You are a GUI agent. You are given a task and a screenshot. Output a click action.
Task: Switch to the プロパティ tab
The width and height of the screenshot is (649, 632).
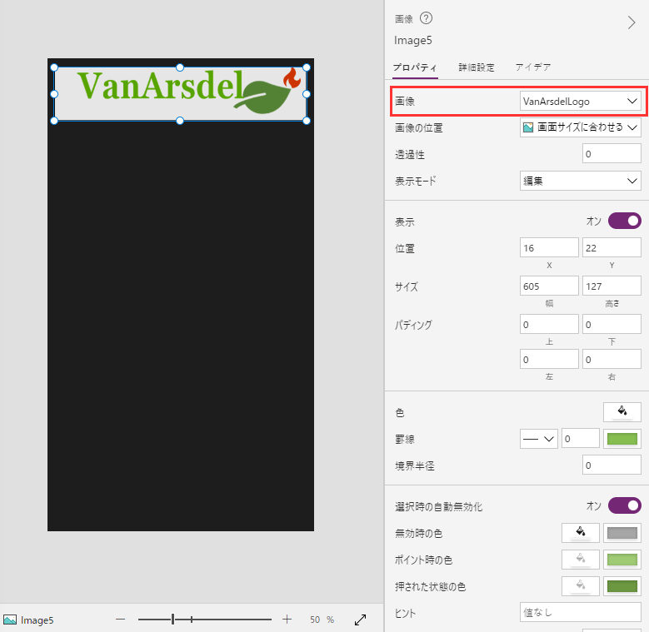(x=415, y=67)
